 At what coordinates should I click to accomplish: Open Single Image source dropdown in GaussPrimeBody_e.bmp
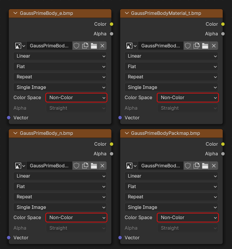[x=60, y=87]
